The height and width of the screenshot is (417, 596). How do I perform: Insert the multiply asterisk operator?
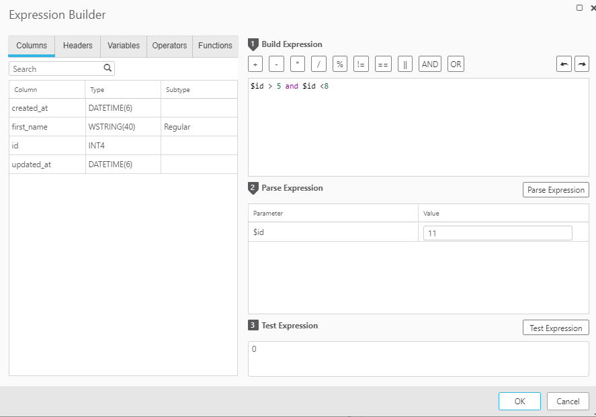point(298,64)
